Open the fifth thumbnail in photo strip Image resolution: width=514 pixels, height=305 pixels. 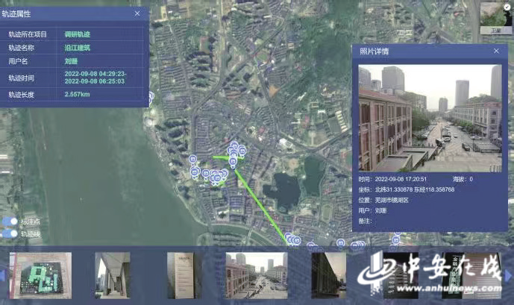pos(328,275)
